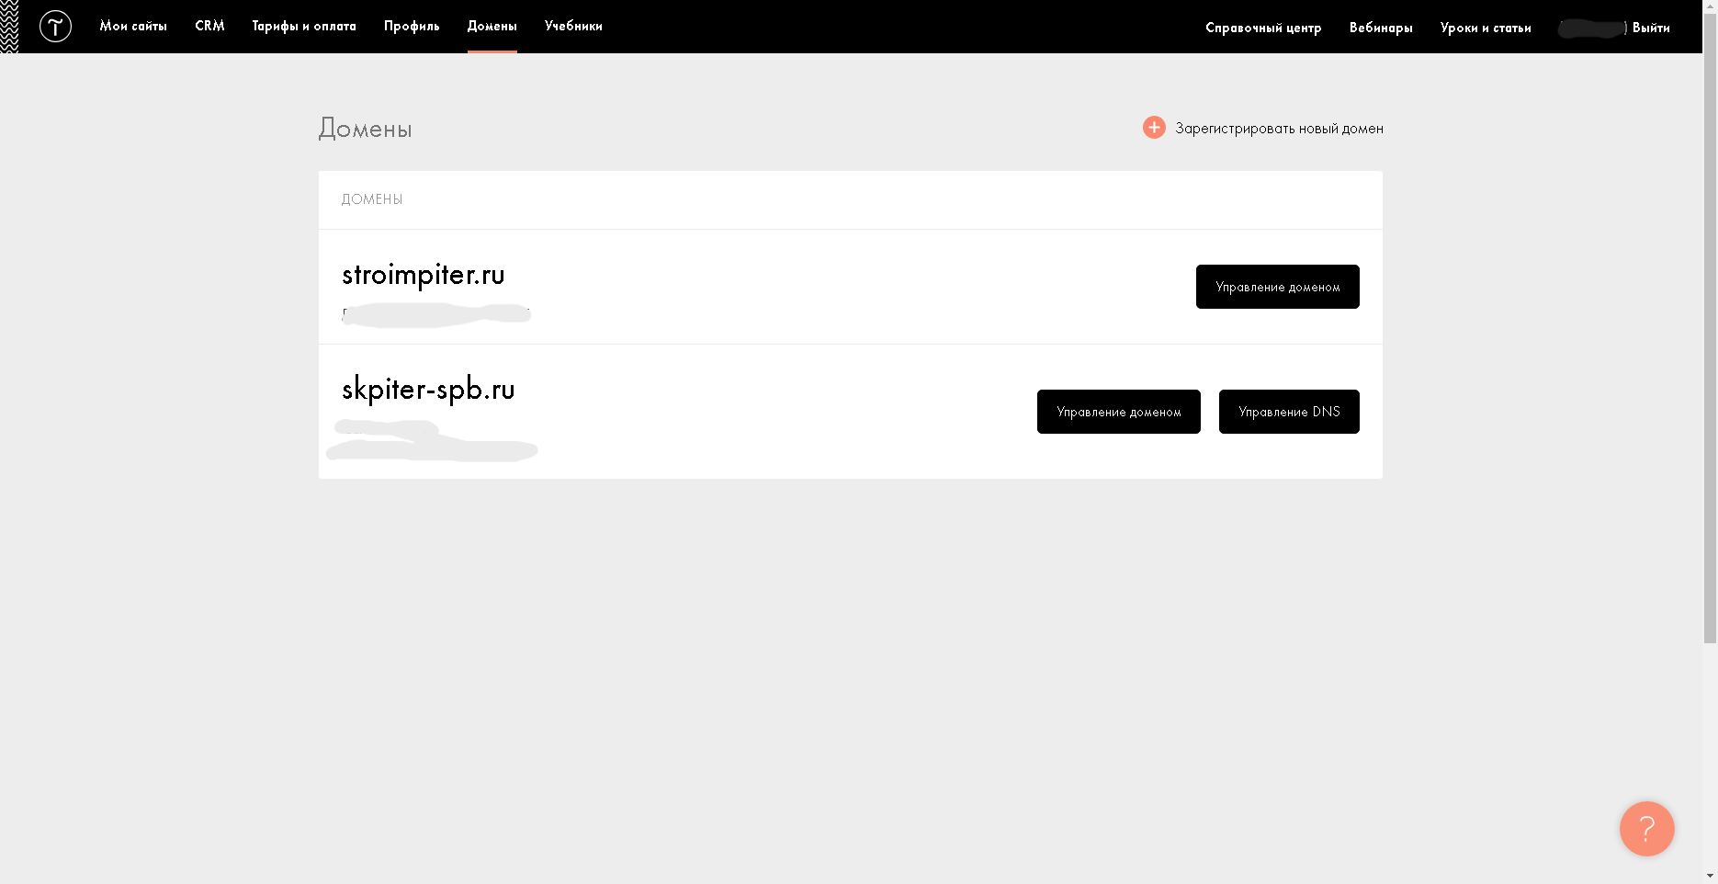
Task: Click the skpiter-spb.ru domain name
Action: (428, 390)
